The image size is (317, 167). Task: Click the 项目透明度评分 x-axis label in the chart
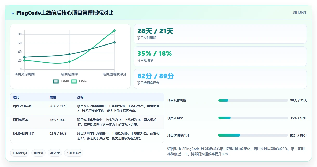[114, 74]
